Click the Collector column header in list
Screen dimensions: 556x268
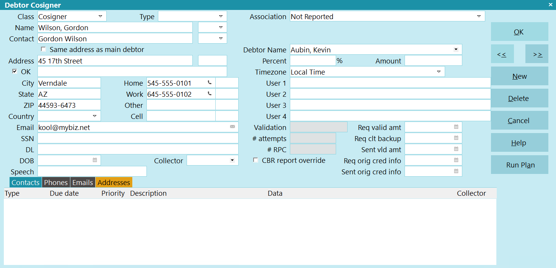(471, 193)
